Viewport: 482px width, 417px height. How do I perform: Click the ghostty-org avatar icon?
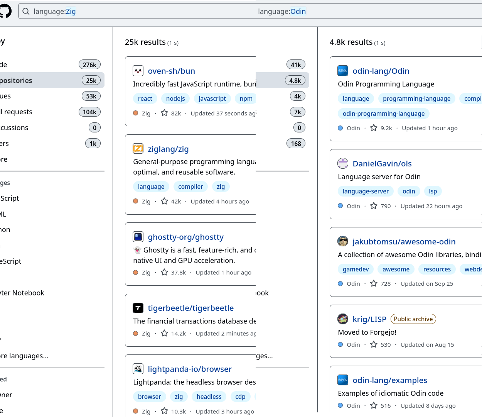(138, 237)
